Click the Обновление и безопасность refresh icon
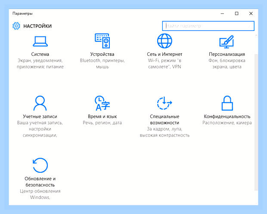Screen dimensions: 267x214 click(x=40, y=165)
